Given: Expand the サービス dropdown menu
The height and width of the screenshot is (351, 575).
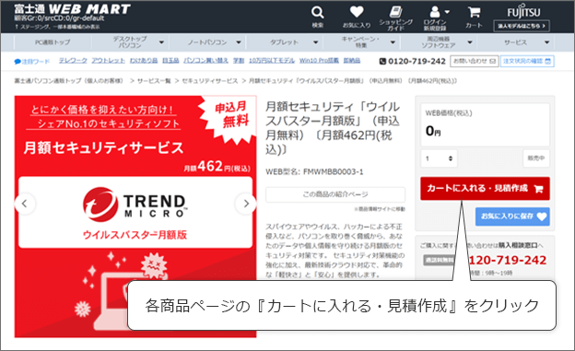Looking at the screenshot, I should 546,42.
